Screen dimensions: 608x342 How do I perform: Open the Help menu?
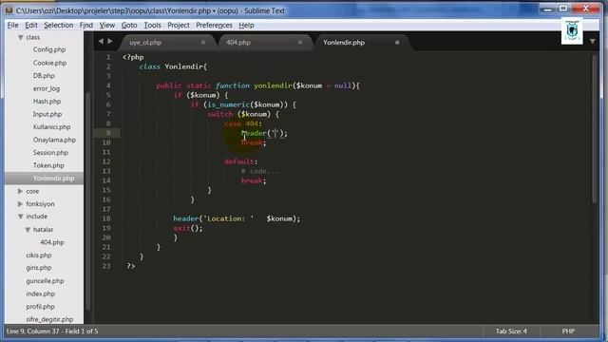point(246,26)
